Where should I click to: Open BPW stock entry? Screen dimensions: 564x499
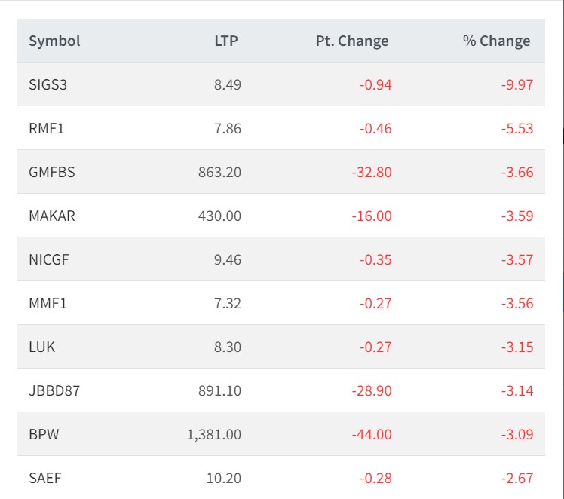[42, 434]
